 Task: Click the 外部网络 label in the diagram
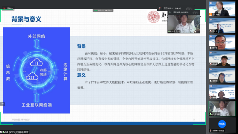(37, 36)
